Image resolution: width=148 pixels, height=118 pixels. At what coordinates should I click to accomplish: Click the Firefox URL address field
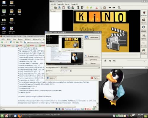[34, 42]
